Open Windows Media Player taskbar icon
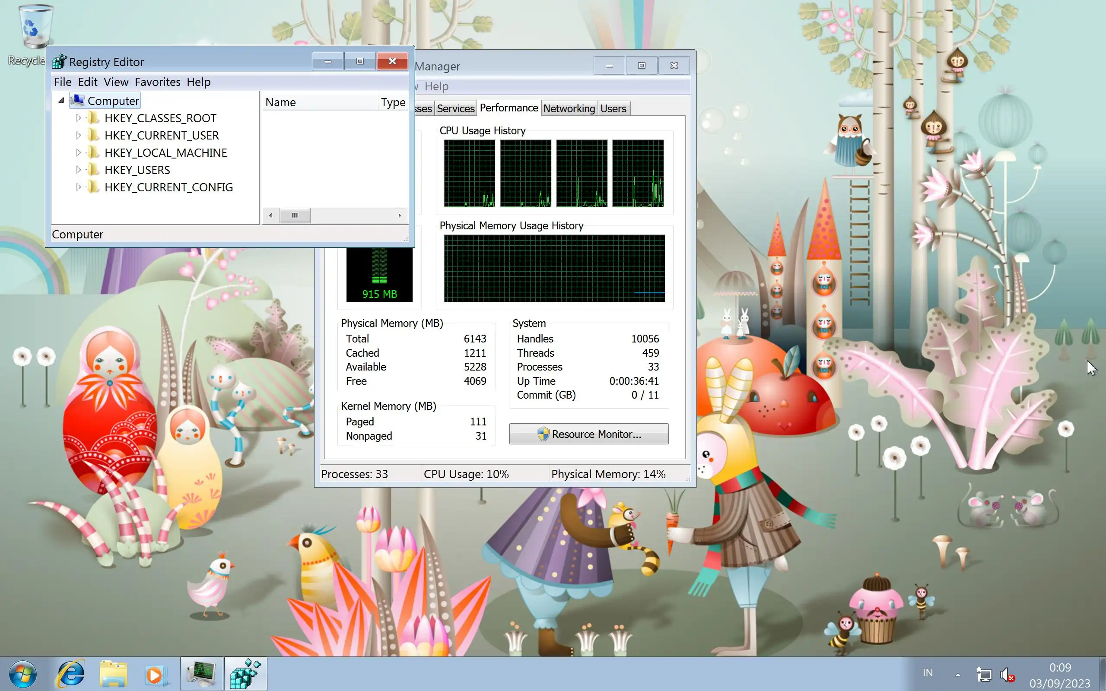This screenshot has height=691, width=1106. point(156,674)
